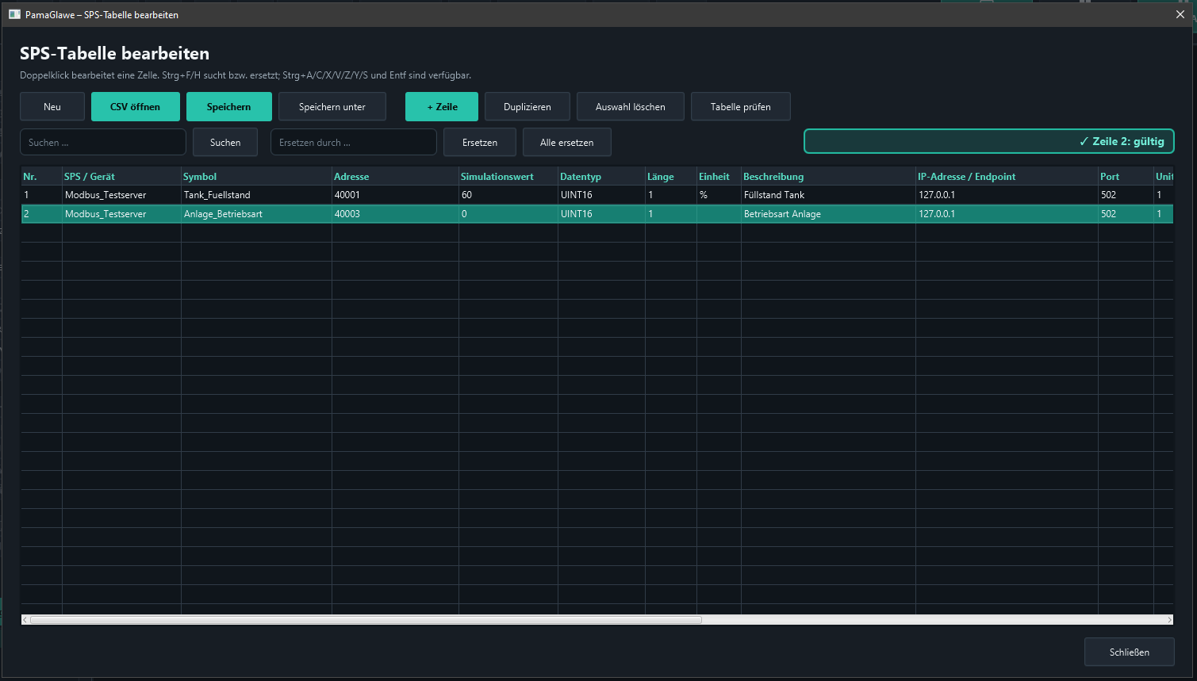Image resolution: width=1197 pixels, height=681 pixels.
Task: Click the Speichern button
Action: tap(228, 106)
